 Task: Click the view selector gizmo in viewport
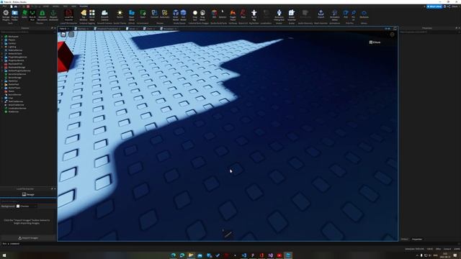click(392, 35)
